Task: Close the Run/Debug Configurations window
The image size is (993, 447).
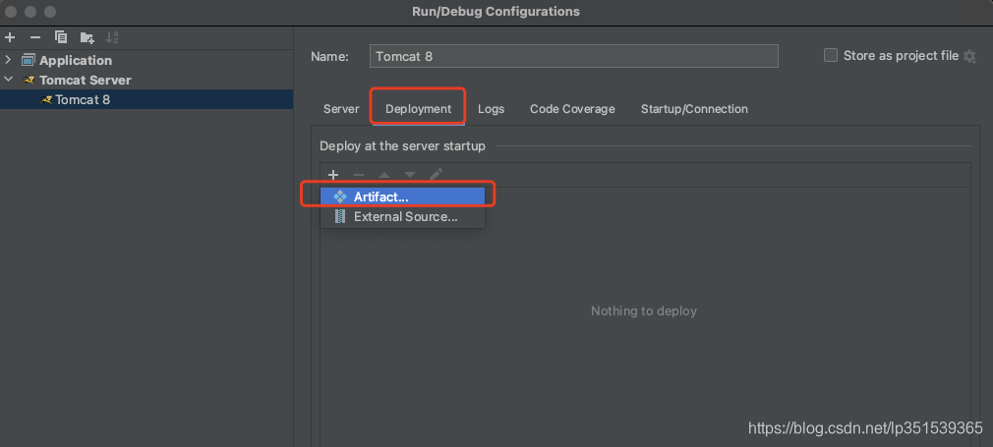Action: pos(11,12)
